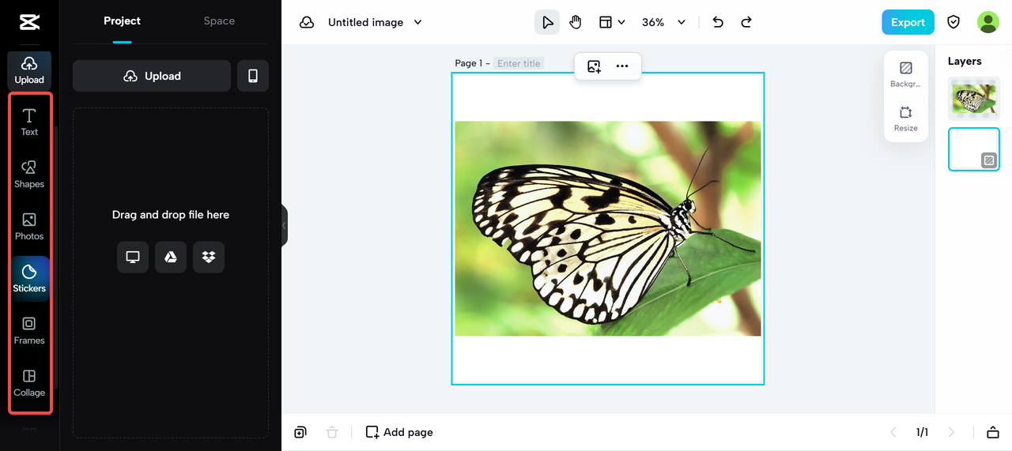Click Drag and drop file here text
This screenshot has width=1012, height=451.
[x=171, y=215]
